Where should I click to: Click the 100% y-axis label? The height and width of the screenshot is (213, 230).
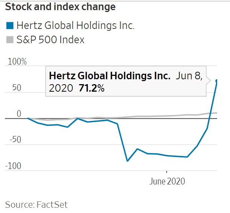(x=17, y=61)
